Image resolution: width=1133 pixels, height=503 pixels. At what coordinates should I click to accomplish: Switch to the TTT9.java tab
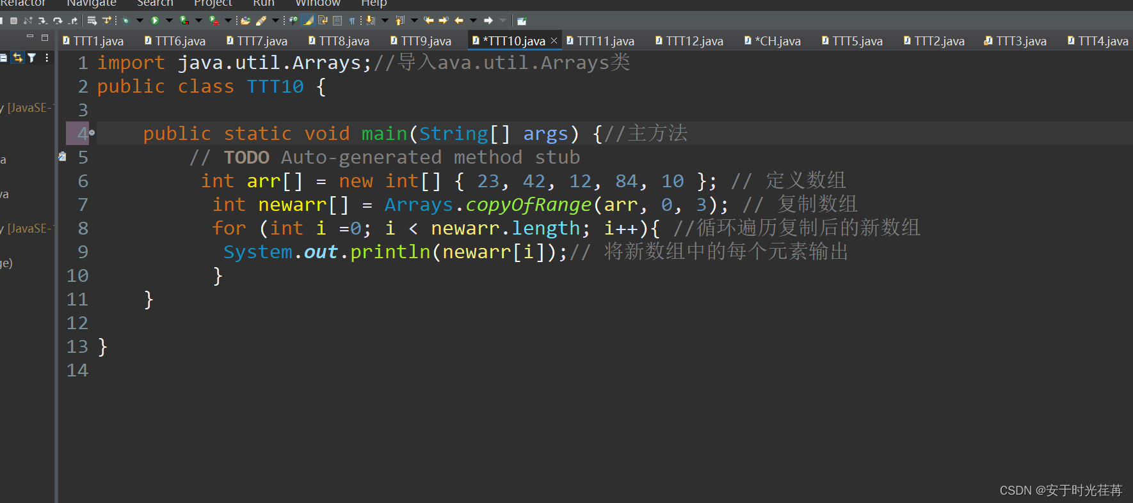coord(421,41)
